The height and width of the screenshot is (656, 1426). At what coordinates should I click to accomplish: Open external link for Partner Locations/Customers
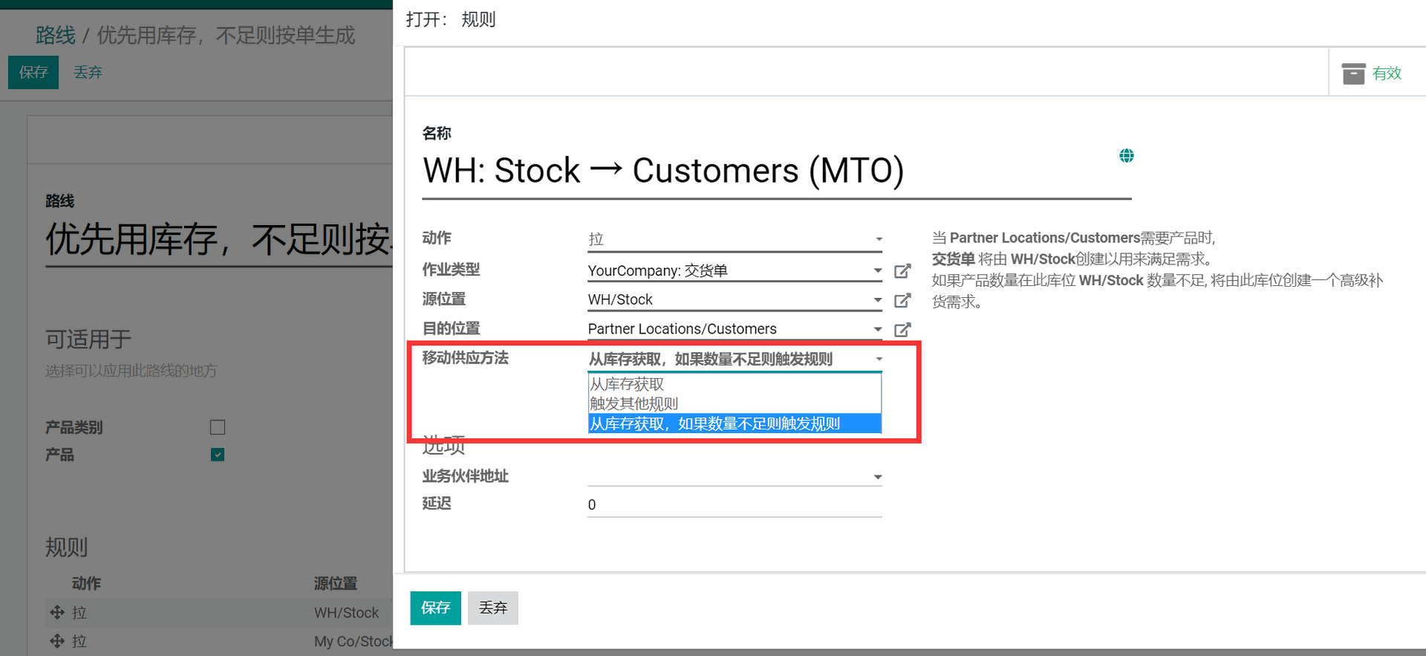(902, 330)
